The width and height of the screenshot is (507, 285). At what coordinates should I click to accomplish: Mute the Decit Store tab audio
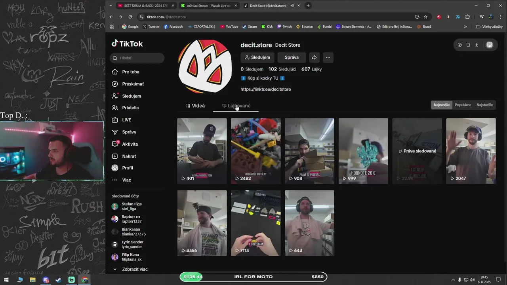[292, 6]
